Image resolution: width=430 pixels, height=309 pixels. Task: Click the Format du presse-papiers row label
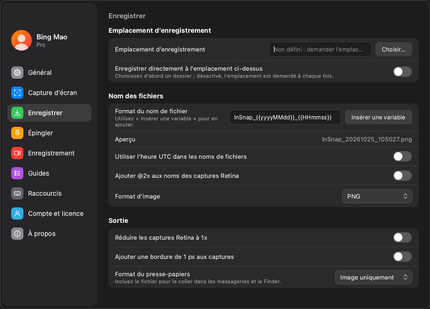(152, 274)
